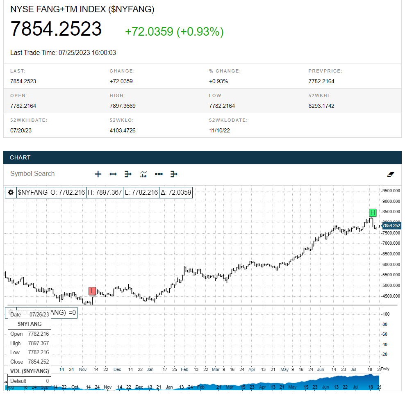Click the last bracket-arrow icon in the toolbar
Screen dimensions: 405x396
pyautogui.click(x=174, y=174)
